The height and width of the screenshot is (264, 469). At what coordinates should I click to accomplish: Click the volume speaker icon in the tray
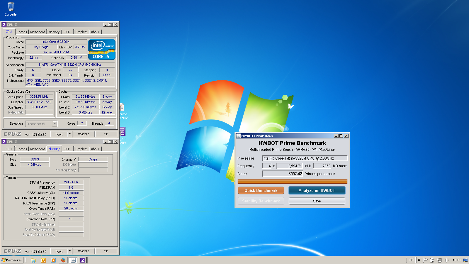pos(446,260)
